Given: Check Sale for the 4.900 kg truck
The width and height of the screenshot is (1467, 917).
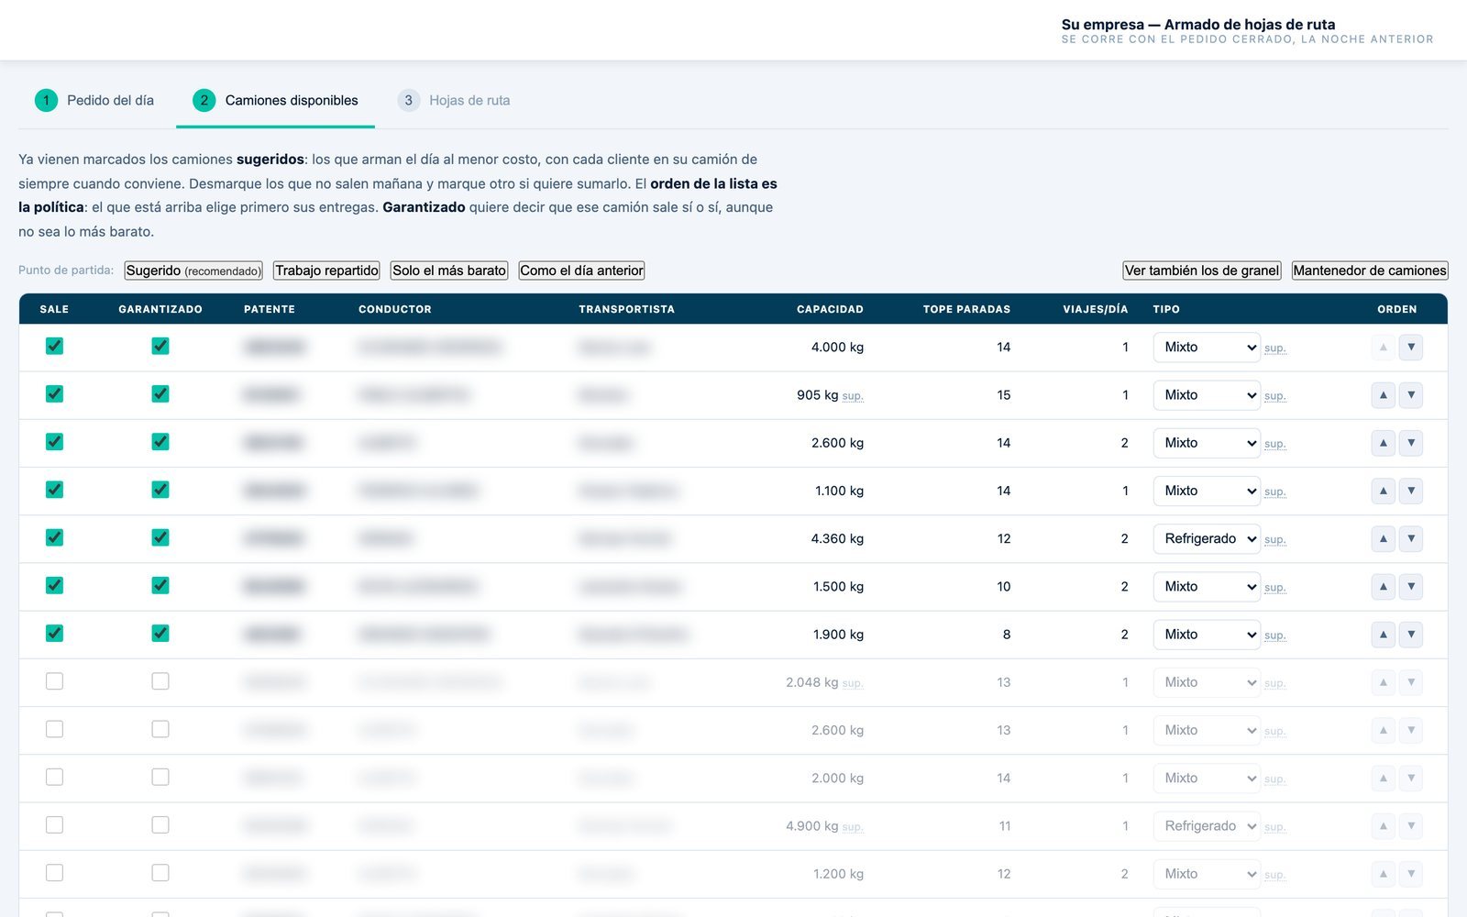Looking at the screenshot, I should click(54, 824).
